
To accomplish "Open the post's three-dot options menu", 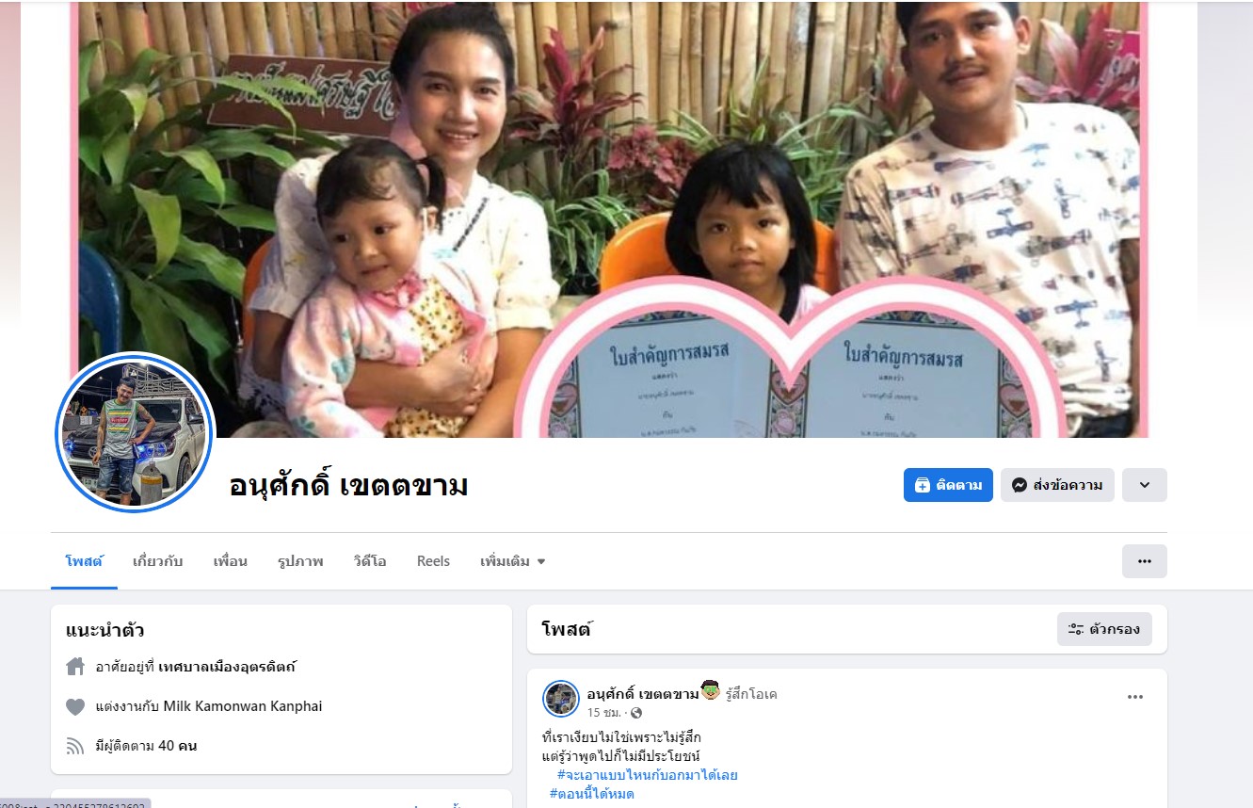I will tap(1135, 697).
